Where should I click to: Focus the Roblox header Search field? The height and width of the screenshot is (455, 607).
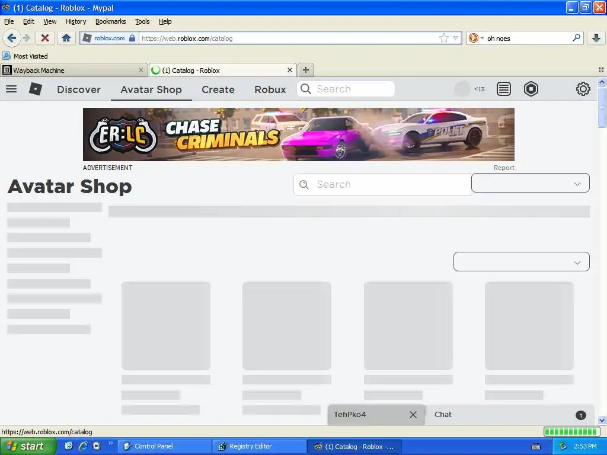(x=346, y=89)
